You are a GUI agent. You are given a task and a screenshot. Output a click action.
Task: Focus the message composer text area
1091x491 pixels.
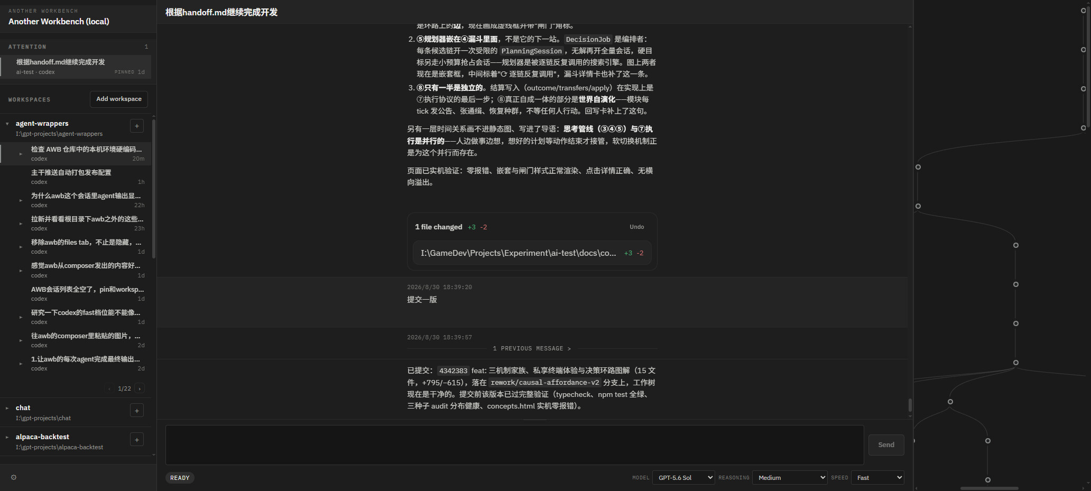pyautogui.click(x=514, y=444)
